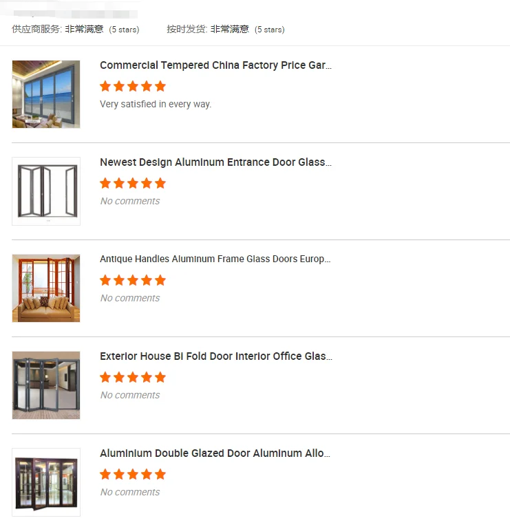Open the Newest Design entrance door thumbnail
This screenshot has height=525, width=510.
point(46,191)
